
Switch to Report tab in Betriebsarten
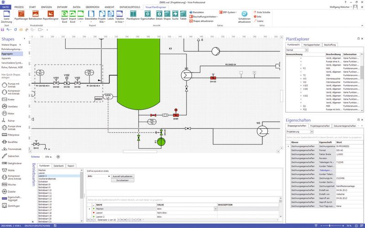tap(71, 166)
